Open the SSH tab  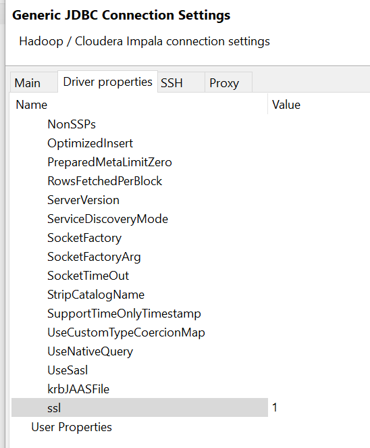point(182,83)
